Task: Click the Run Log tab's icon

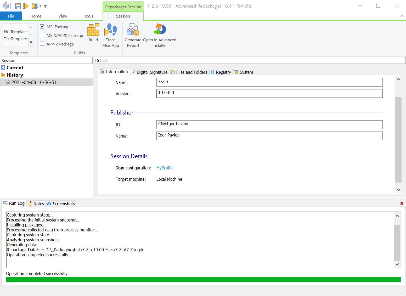Action: [x=5, y=203]
